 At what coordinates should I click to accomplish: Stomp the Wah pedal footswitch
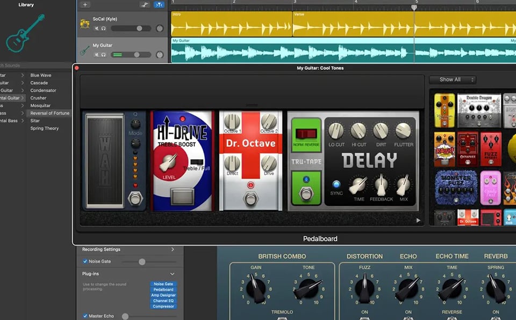pyautogui.click(x=135, y=198)
